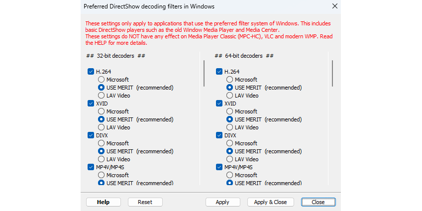Image resolution: width=422 pixels, height=211 pixels.
Task: Select Microsoft for 32-bit H.264
Action: click(x=102, y=80)
